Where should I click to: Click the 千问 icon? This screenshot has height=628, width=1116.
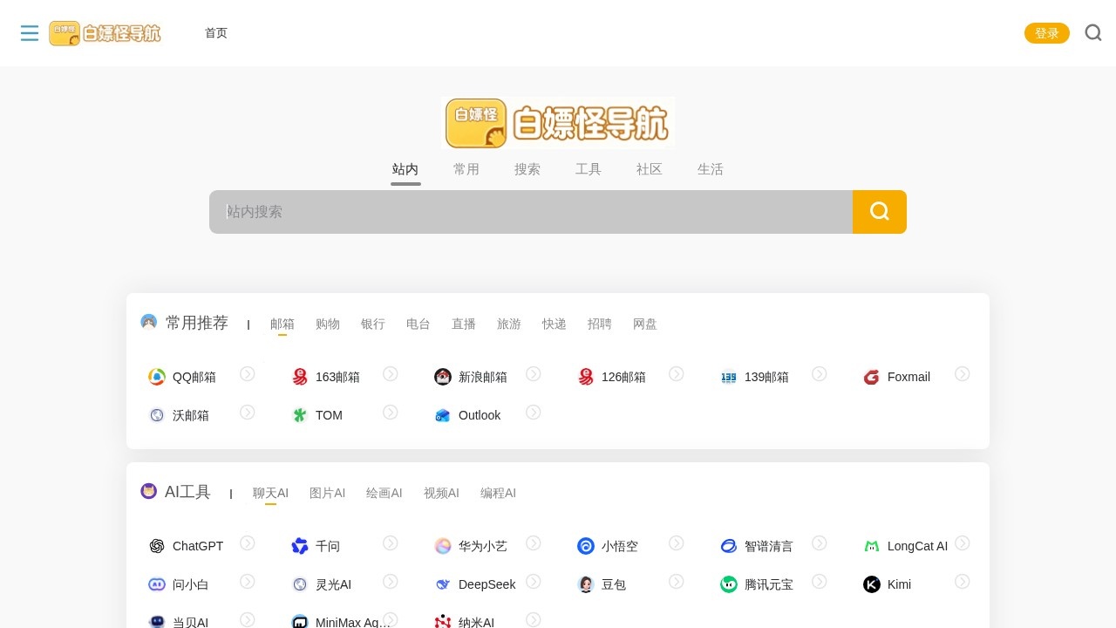coord(300,546)
